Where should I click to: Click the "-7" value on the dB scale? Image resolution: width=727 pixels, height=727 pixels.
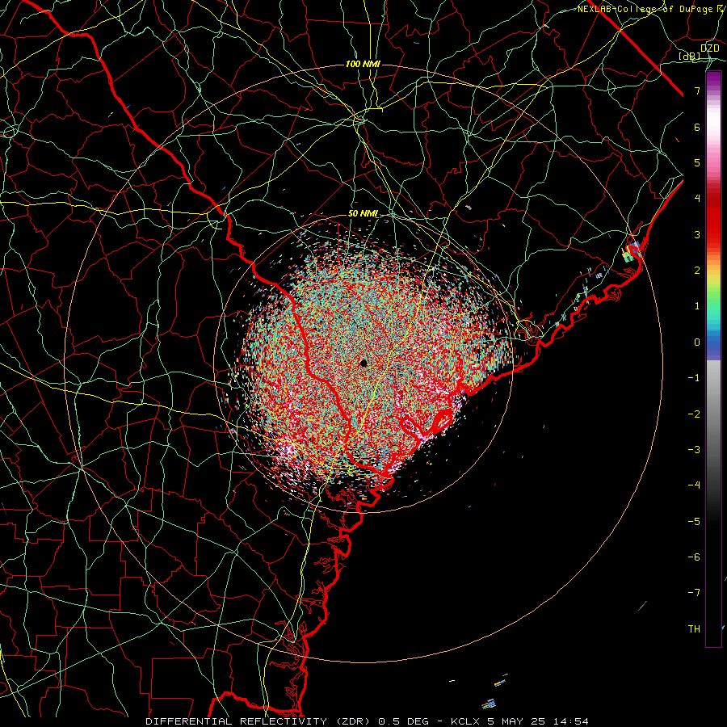pos(694,593)
